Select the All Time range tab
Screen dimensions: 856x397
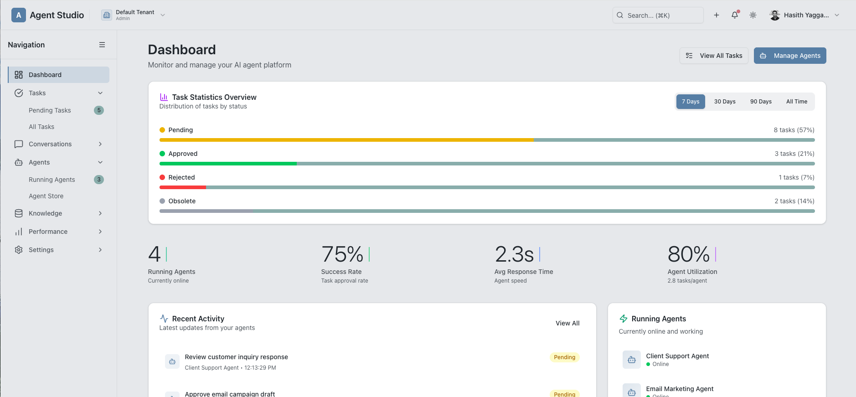(797, 102)
